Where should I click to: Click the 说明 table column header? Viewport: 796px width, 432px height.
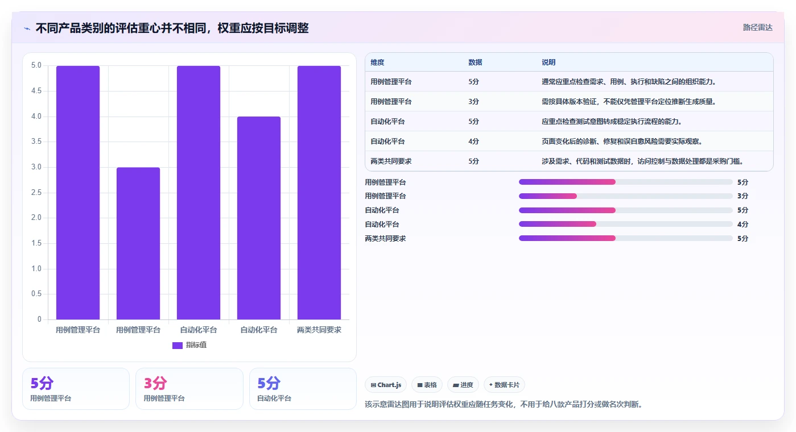click(548, 63)
